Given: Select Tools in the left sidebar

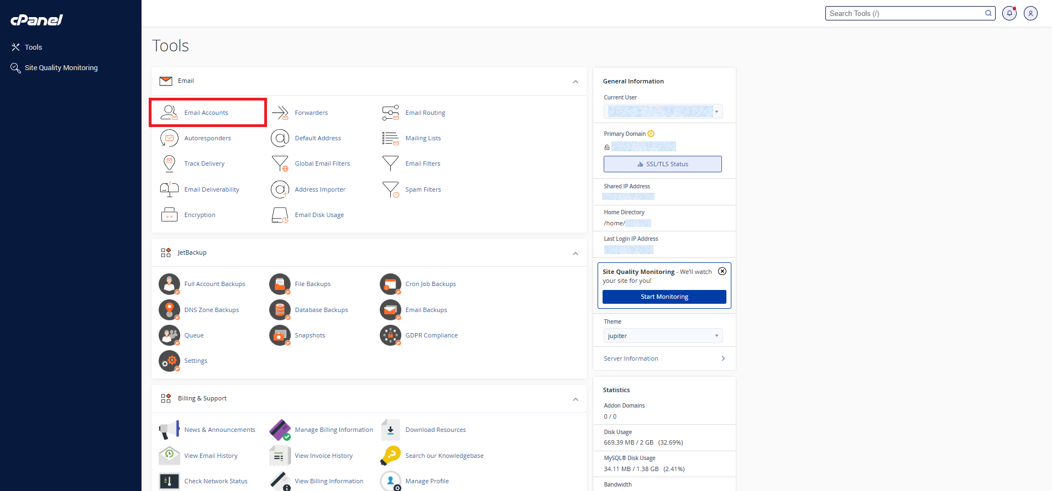Looking at the screenshot, I should pyautogui.click(x=33, y=47).
